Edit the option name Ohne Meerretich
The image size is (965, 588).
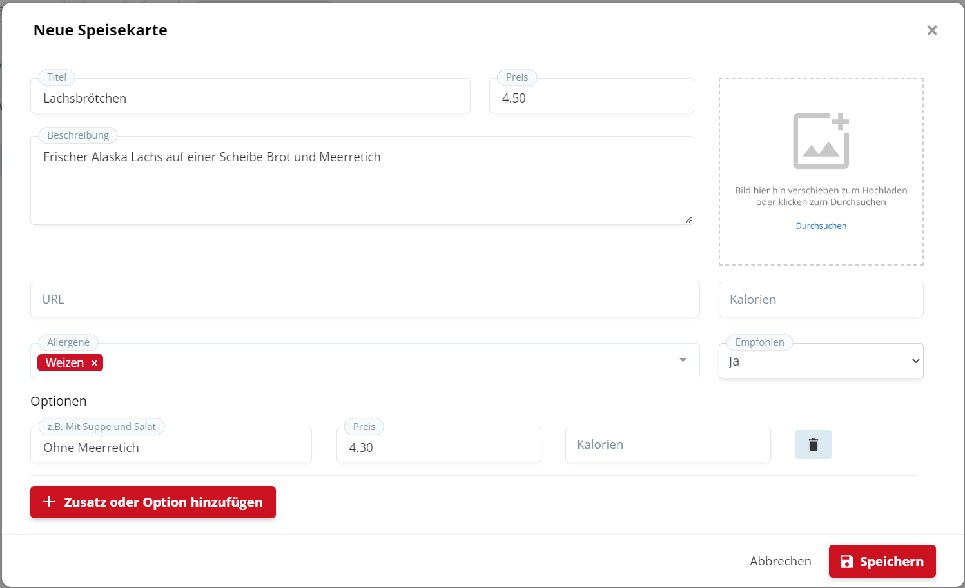171,448
